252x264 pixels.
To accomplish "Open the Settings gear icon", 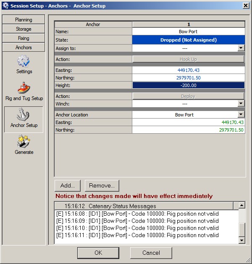I will point(24,62).
